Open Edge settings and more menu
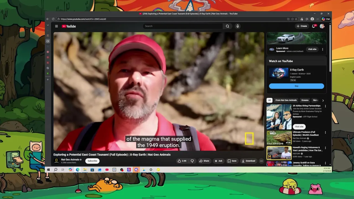This screenshot has width=354, height=199. 317,19
